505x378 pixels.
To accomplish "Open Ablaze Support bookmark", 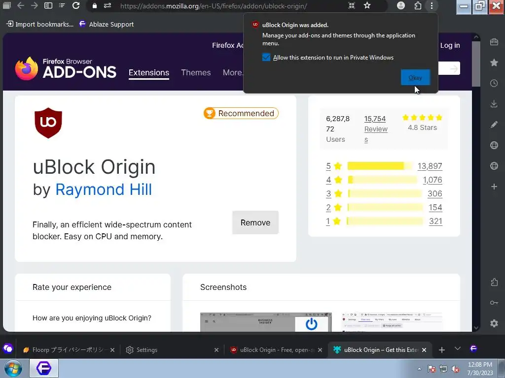I will pos(107,24).
